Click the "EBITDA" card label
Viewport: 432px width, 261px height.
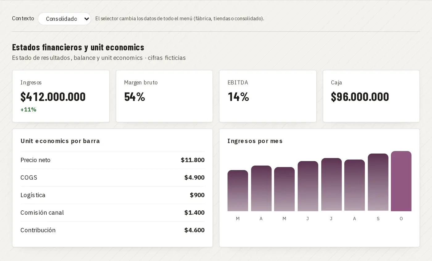238,82
